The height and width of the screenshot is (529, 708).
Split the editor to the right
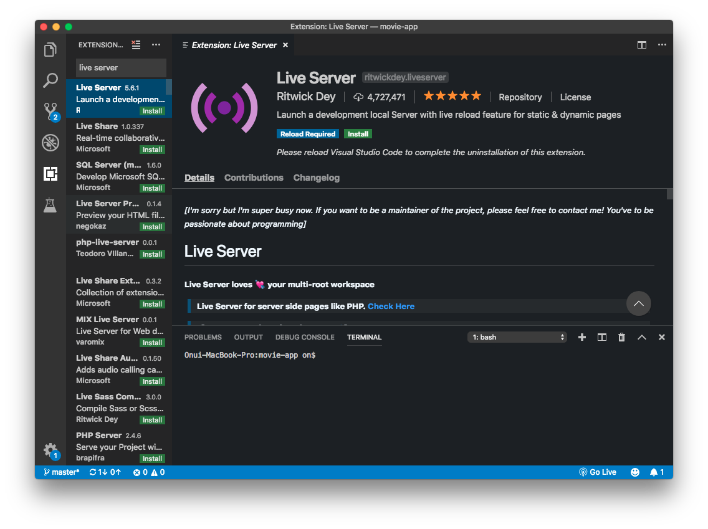[642, 45]
